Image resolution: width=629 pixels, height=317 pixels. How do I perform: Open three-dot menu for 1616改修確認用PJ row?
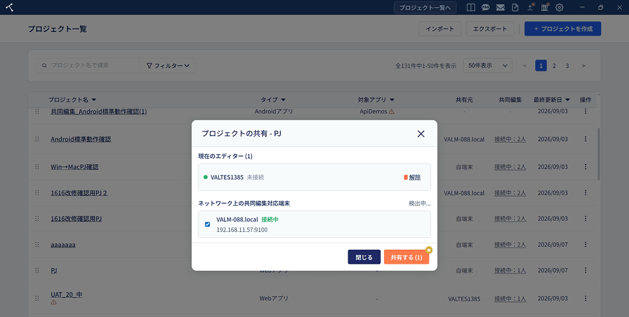coord(585,218)
